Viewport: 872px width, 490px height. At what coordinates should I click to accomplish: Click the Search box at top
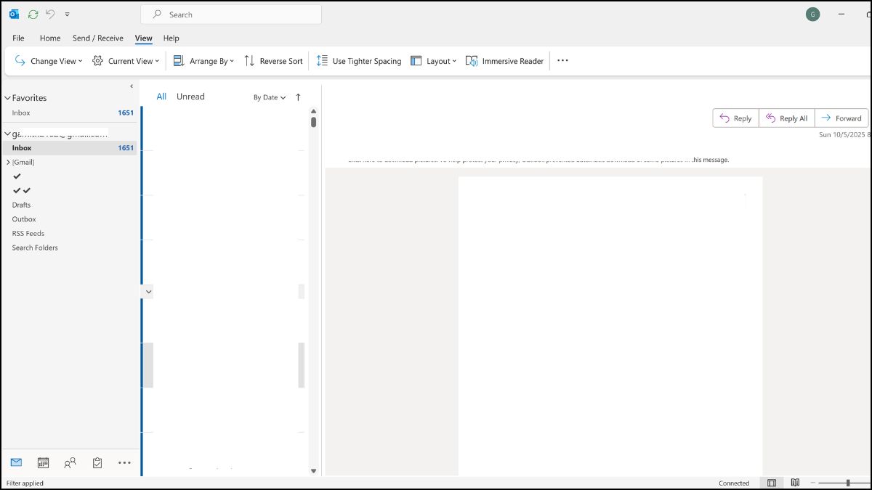[x=231, y=15]
